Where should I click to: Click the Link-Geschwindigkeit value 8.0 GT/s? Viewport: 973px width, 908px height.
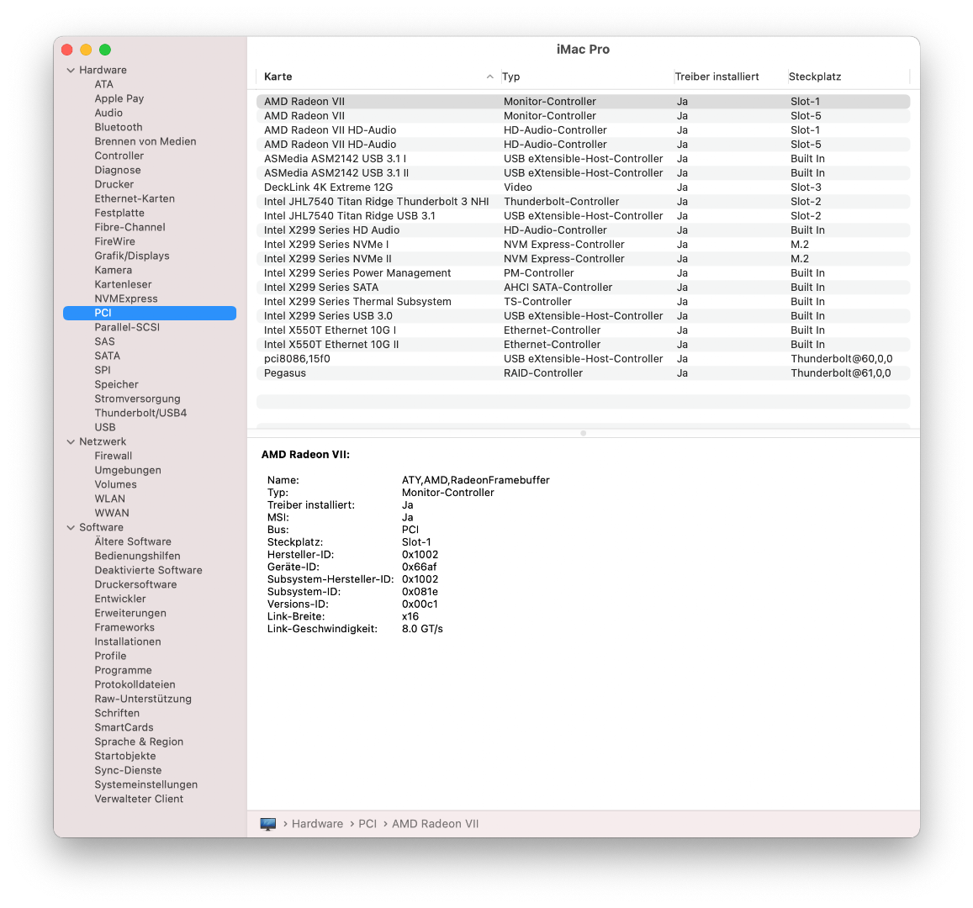[x=422, y=629]
